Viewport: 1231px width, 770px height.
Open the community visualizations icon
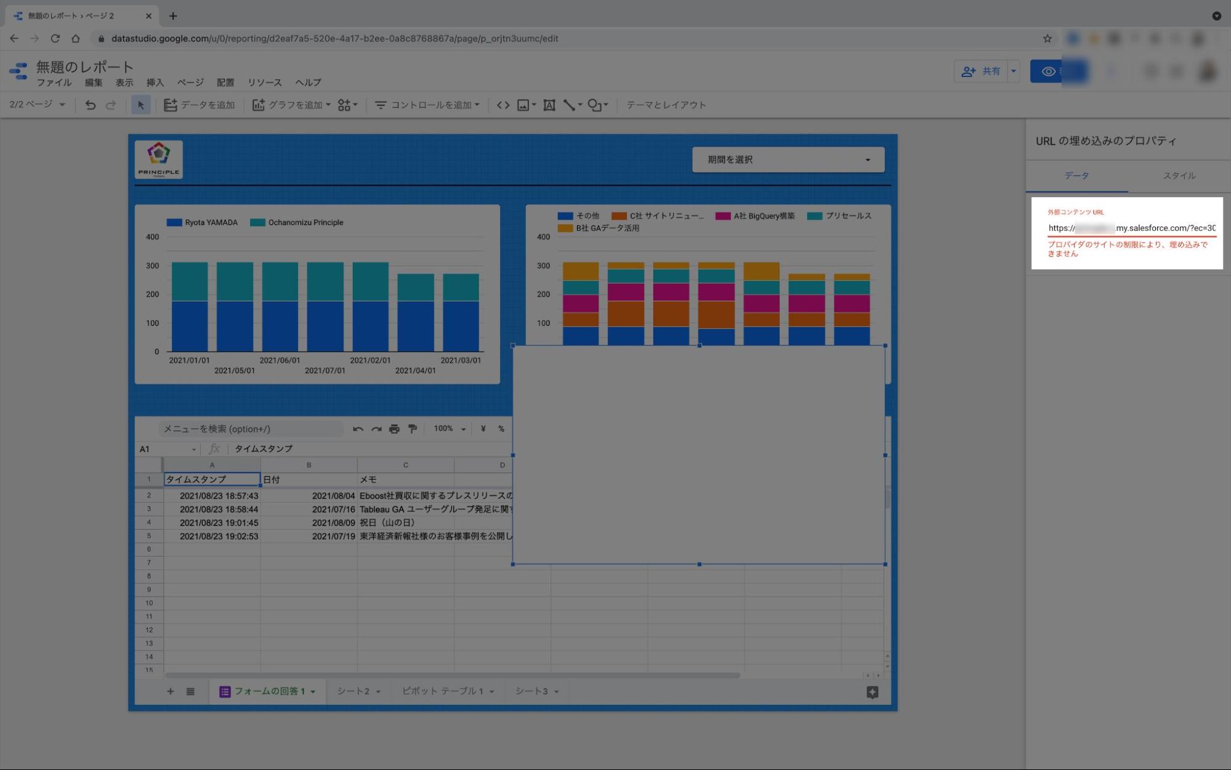345,105
